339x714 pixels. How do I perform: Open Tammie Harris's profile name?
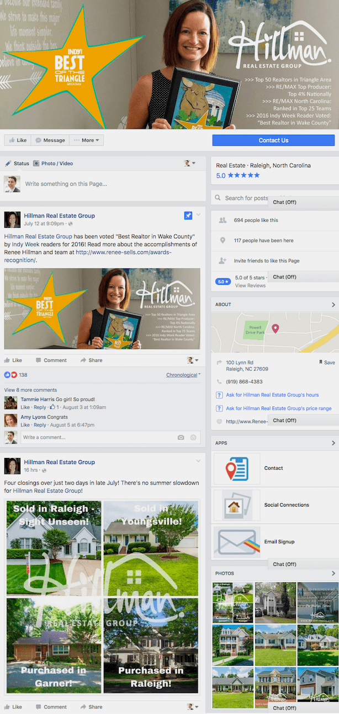[x=37, y=399]
